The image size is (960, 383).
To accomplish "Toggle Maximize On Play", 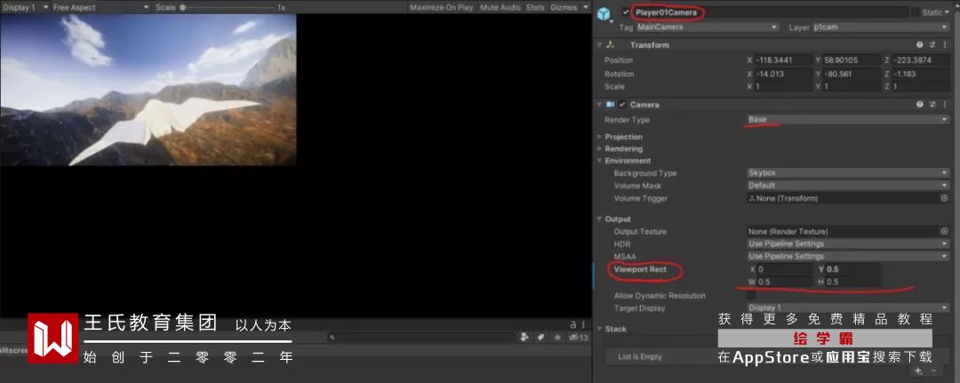I will [442, 7].
